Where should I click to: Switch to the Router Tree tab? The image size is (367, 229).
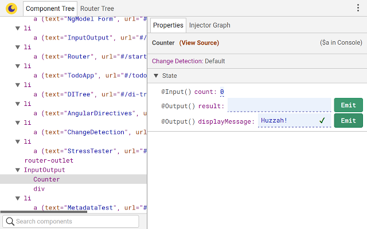[97, 9]
